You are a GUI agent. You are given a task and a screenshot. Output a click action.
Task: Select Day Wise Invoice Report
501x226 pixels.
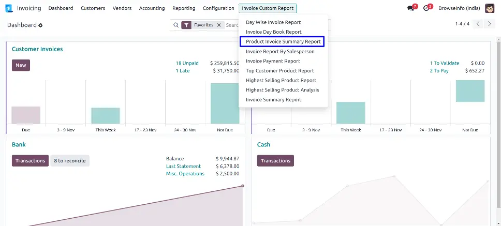(x=273, y=22)
